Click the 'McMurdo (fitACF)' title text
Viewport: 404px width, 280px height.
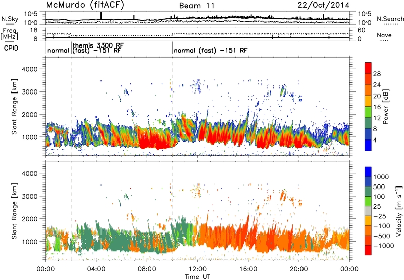click(x=85, y=5)
